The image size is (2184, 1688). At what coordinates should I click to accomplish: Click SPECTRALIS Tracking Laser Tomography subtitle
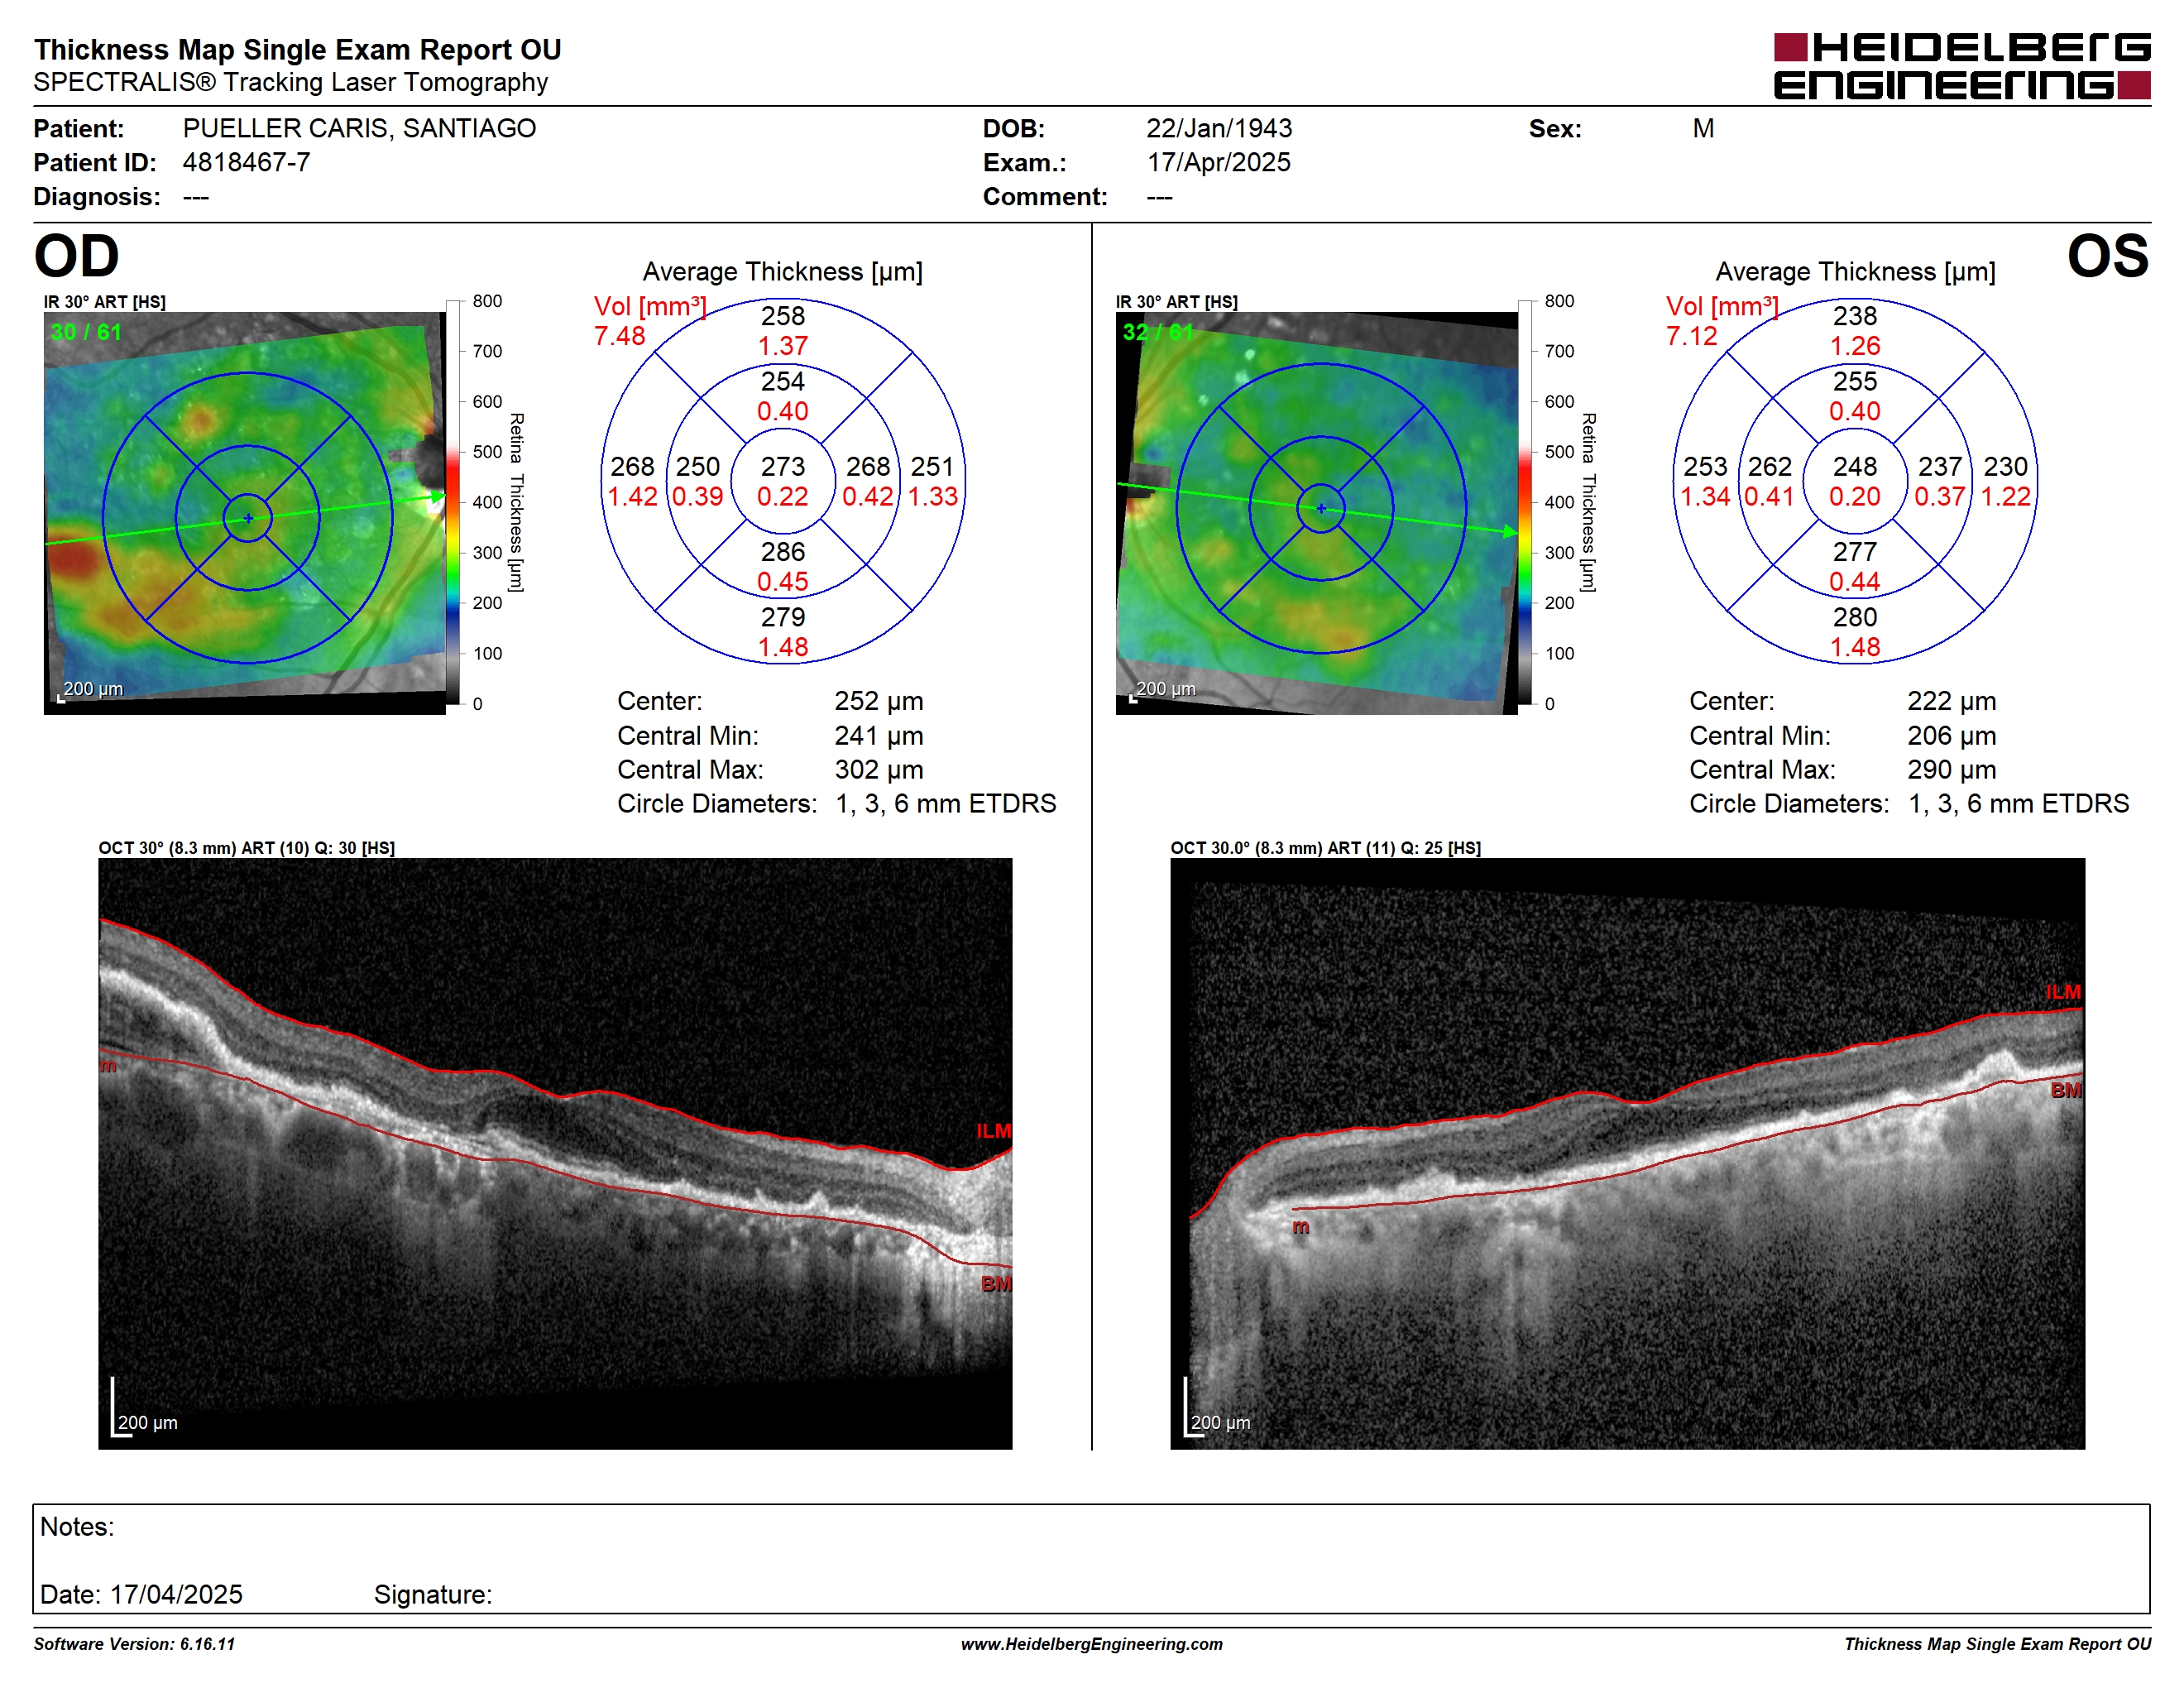click(x=290, y=82)
